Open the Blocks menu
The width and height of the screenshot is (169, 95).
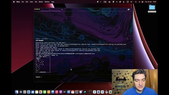click(x=41, y=2)
